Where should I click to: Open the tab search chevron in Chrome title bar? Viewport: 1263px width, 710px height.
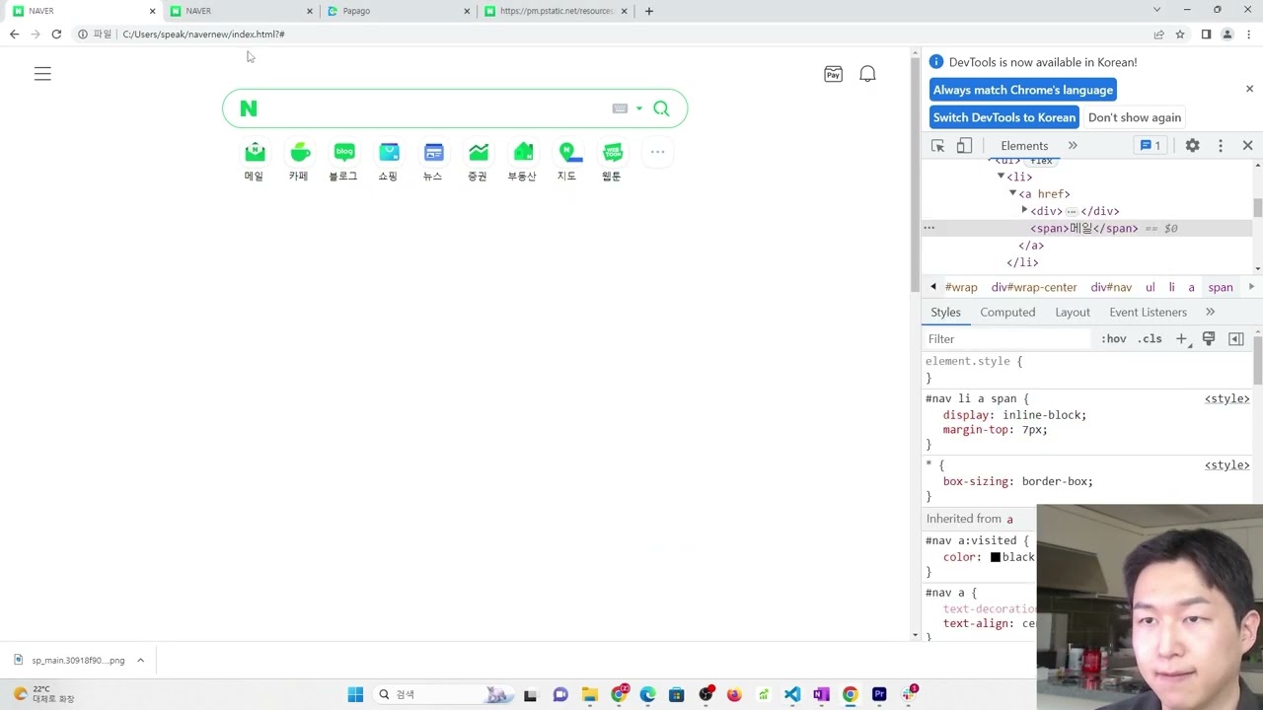(x=1156, y=10)
